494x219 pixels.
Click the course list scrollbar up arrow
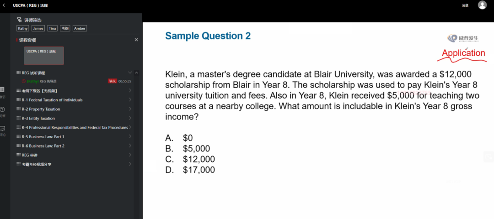136,73
